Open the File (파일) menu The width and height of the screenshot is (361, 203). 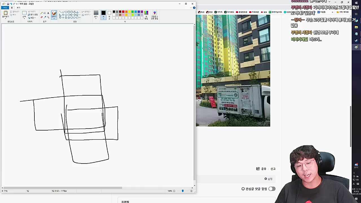pos(5,8)
